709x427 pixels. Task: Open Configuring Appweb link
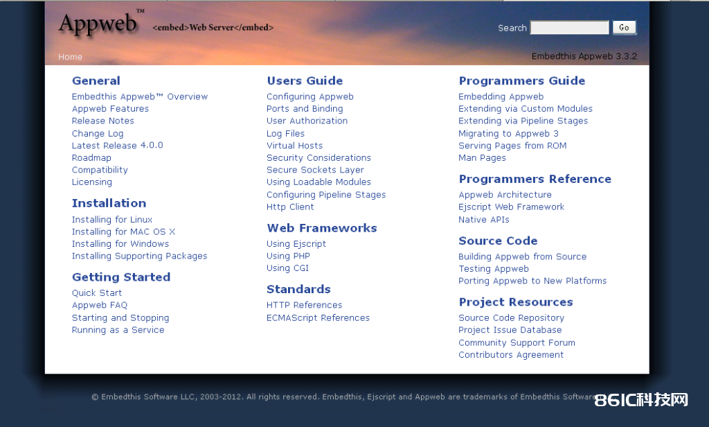tap(310, 96)
